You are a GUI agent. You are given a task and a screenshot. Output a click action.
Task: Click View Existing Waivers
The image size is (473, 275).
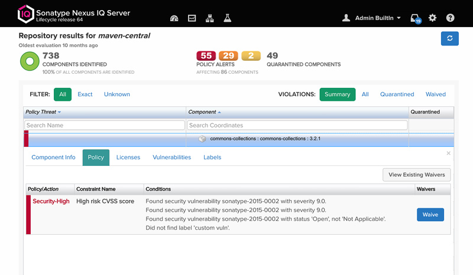tap(417, 175)
